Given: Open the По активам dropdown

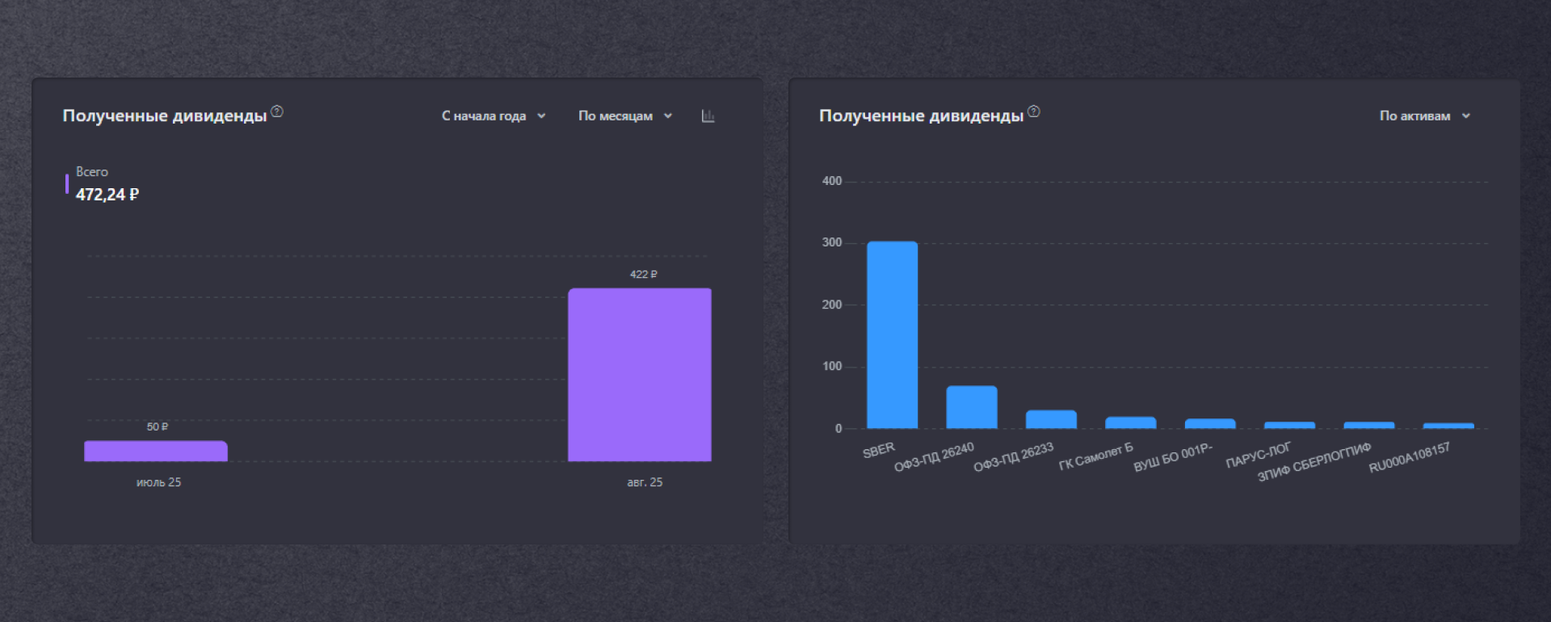Looking at the screenshot, I should [1425, 116].
